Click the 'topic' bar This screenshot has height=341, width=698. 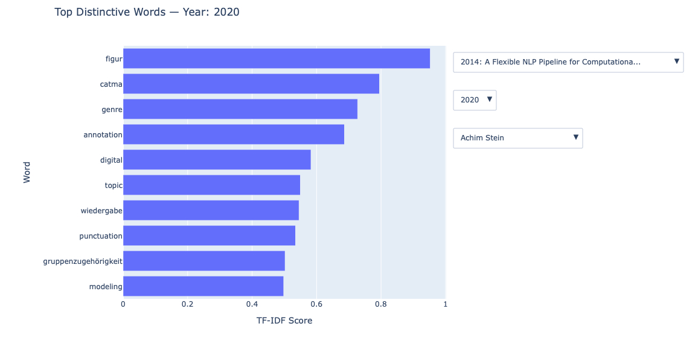click(x=211, y=186)
